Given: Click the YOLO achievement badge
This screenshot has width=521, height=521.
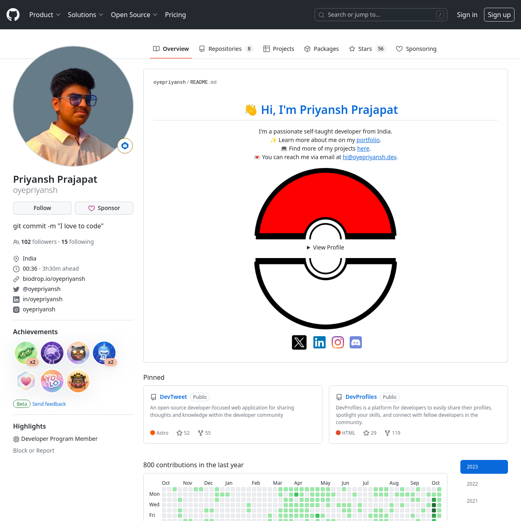Looking at the screenshot, I should click(52, 381).
